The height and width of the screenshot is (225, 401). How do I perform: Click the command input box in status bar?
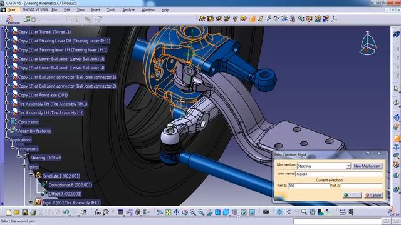click(x=337, y=221)
